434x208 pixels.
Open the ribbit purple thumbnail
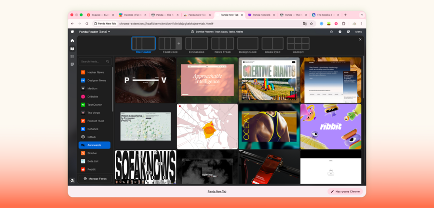(331, 126)
